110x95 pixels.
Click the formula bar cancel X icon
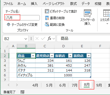click(37, 39)
